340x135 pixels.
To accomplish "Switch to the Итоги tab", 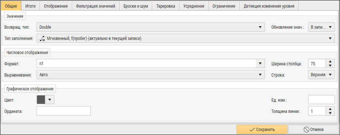I will (30, 6).
